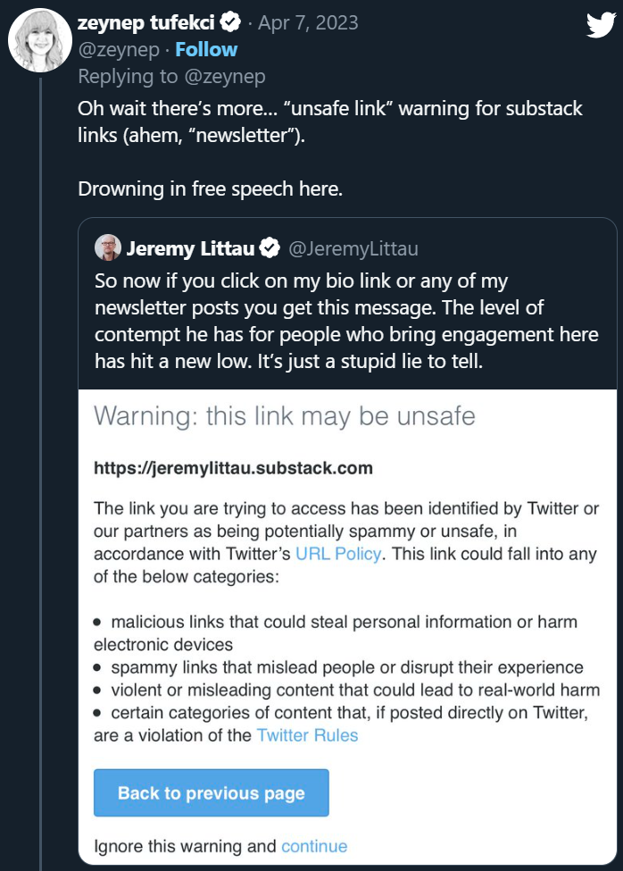
Task: Click the jeremylittau.substack.com URL text
Action: [233, 467]
